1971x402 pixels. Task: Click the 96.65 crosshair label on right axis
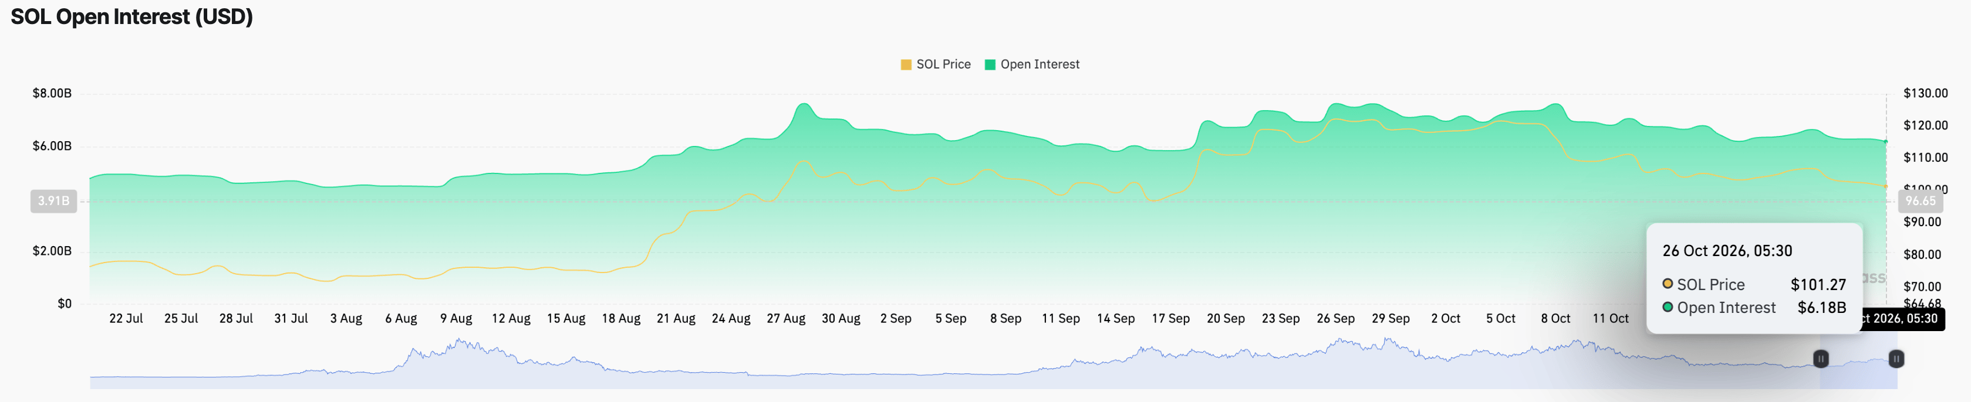1920,201
